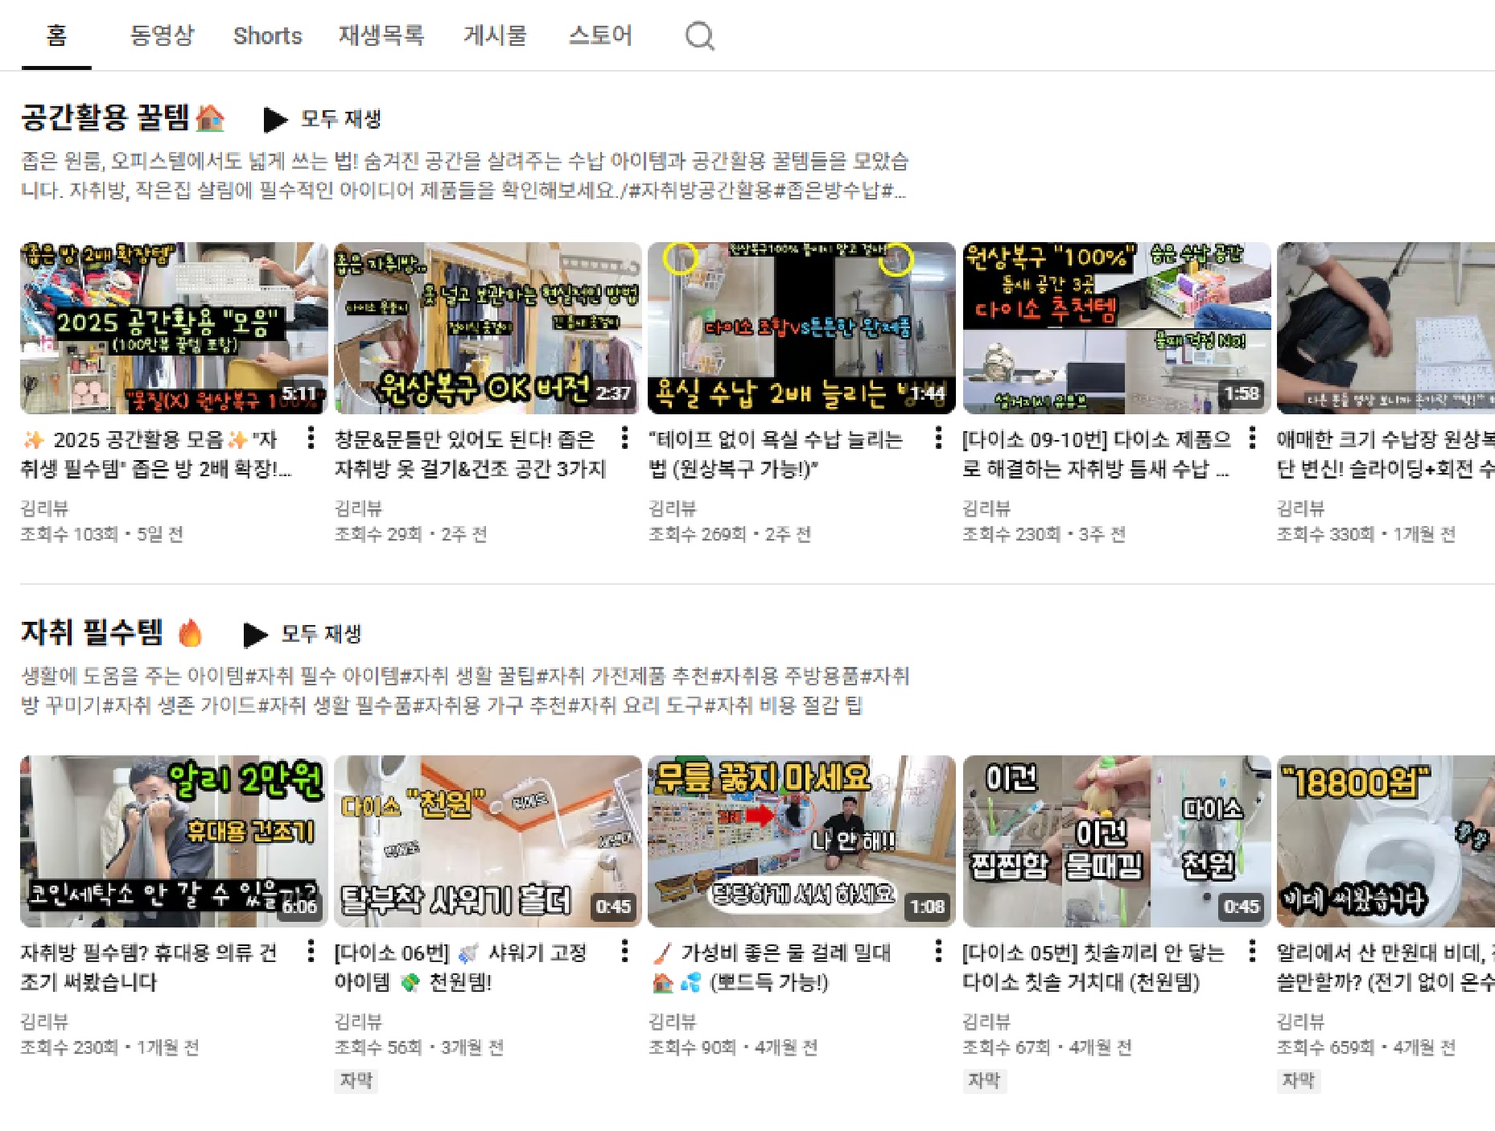
Task: Click 모두 재생 for the 자취 필수템 section
Action: (320, 633)
